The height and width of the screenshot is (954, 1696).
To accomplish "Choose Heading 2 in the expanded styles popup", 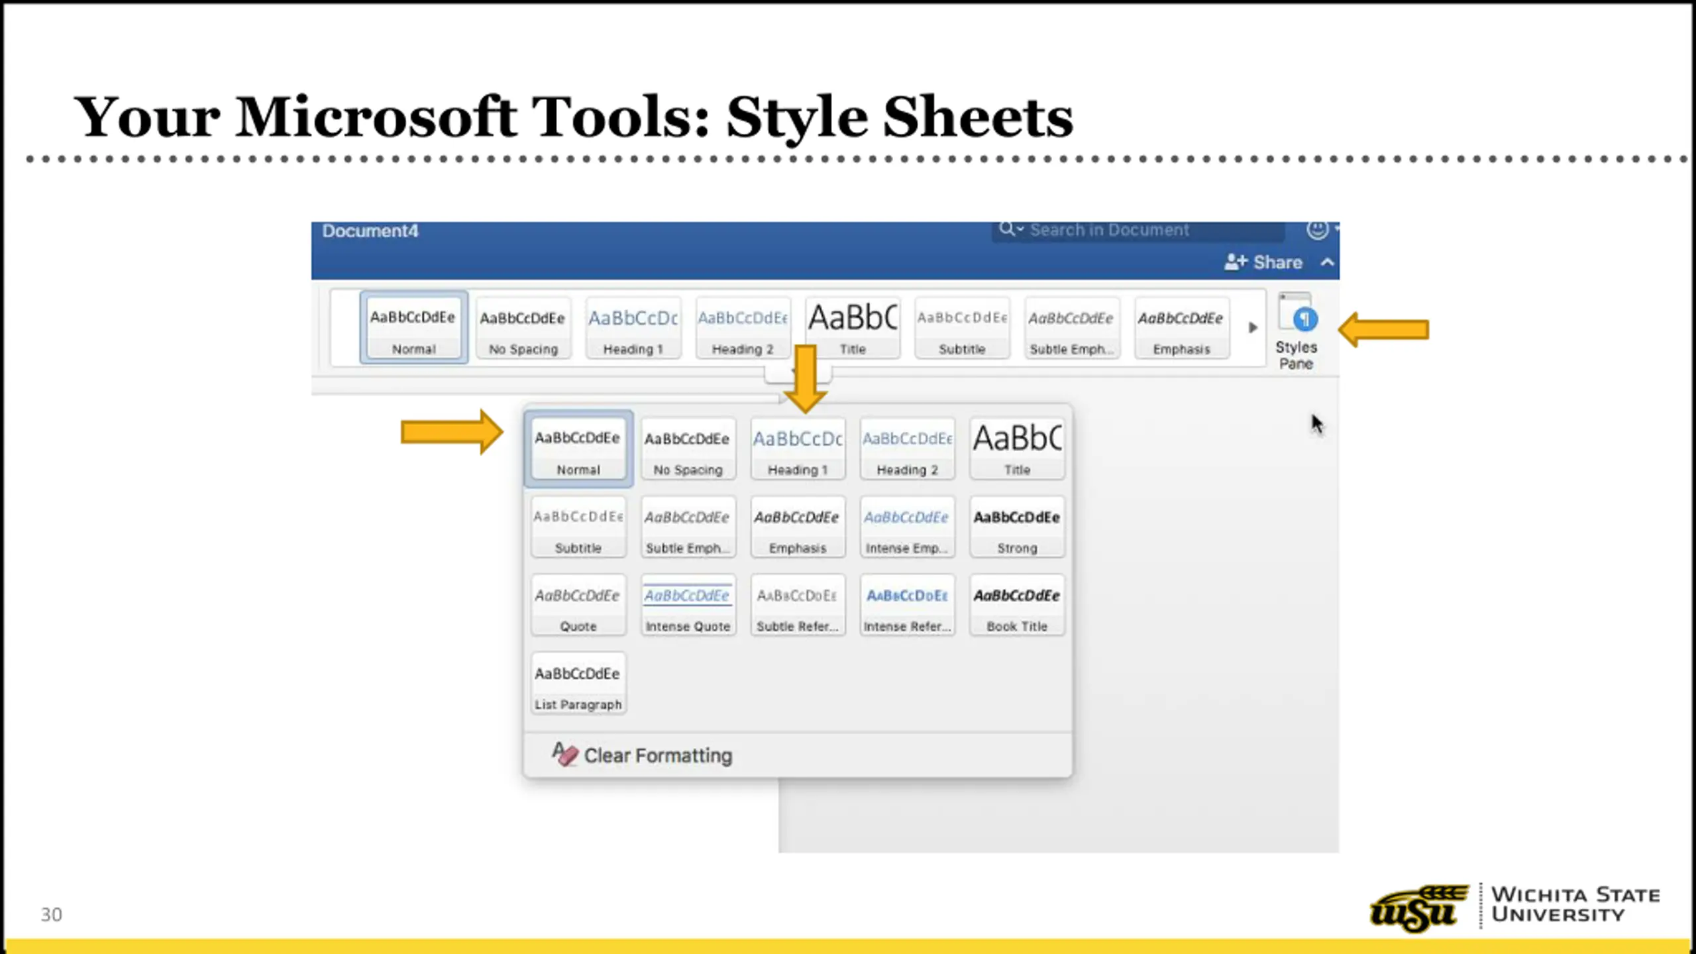I will 907,449.
